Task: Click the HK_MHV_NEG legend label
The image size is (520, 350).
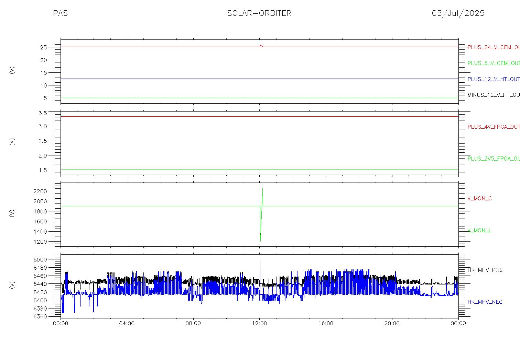Action: 485,302
